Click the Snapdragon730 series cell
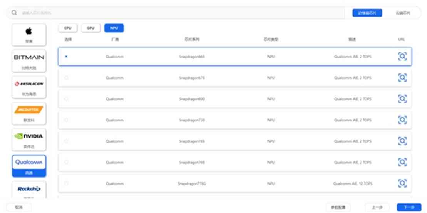Viewport: 427px width, 213px height. [x=192, y=120]
